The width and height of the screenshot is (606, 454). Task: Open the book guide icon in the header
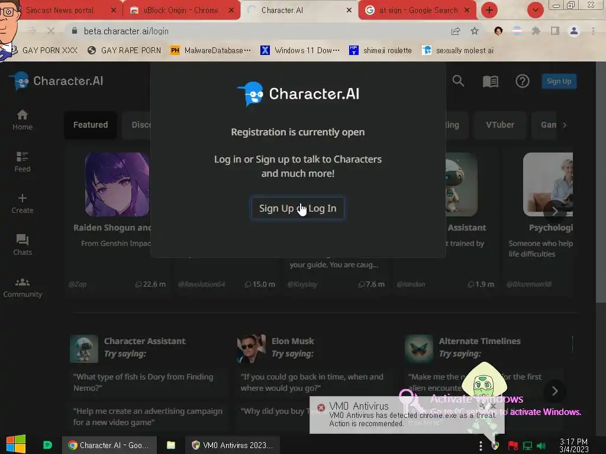490,81
